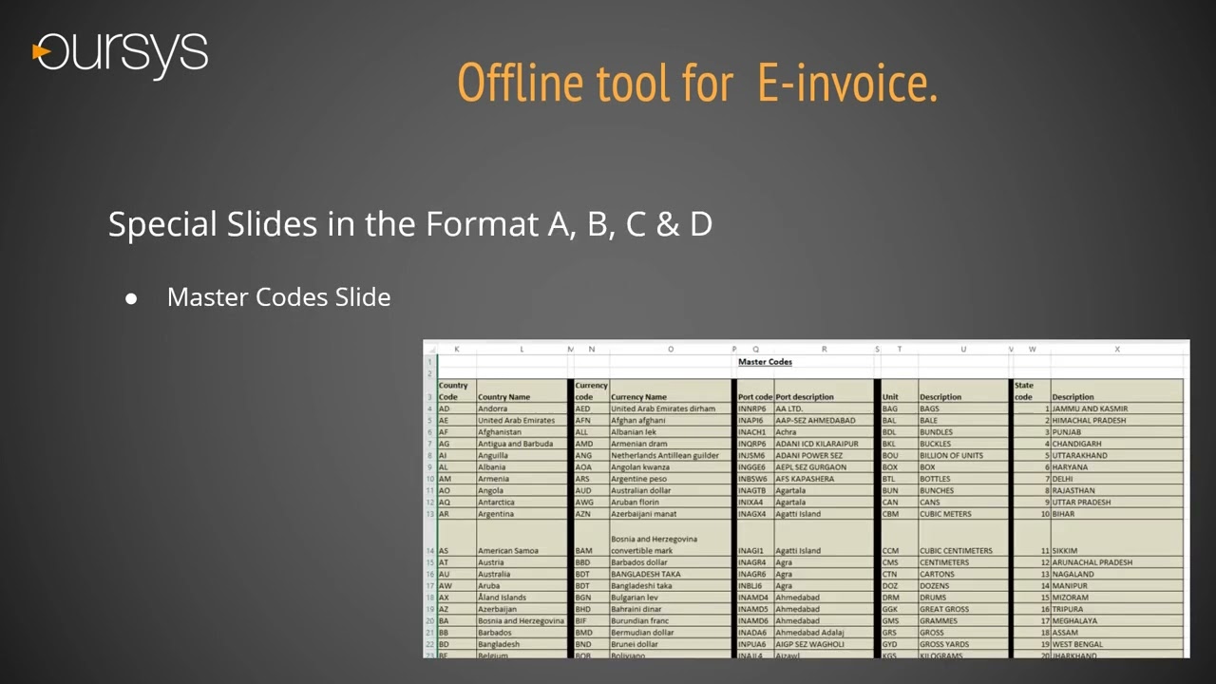This screenshot has height=684, width=1216.
Task: Select column X header
Action: click(x=1117, y=350)
